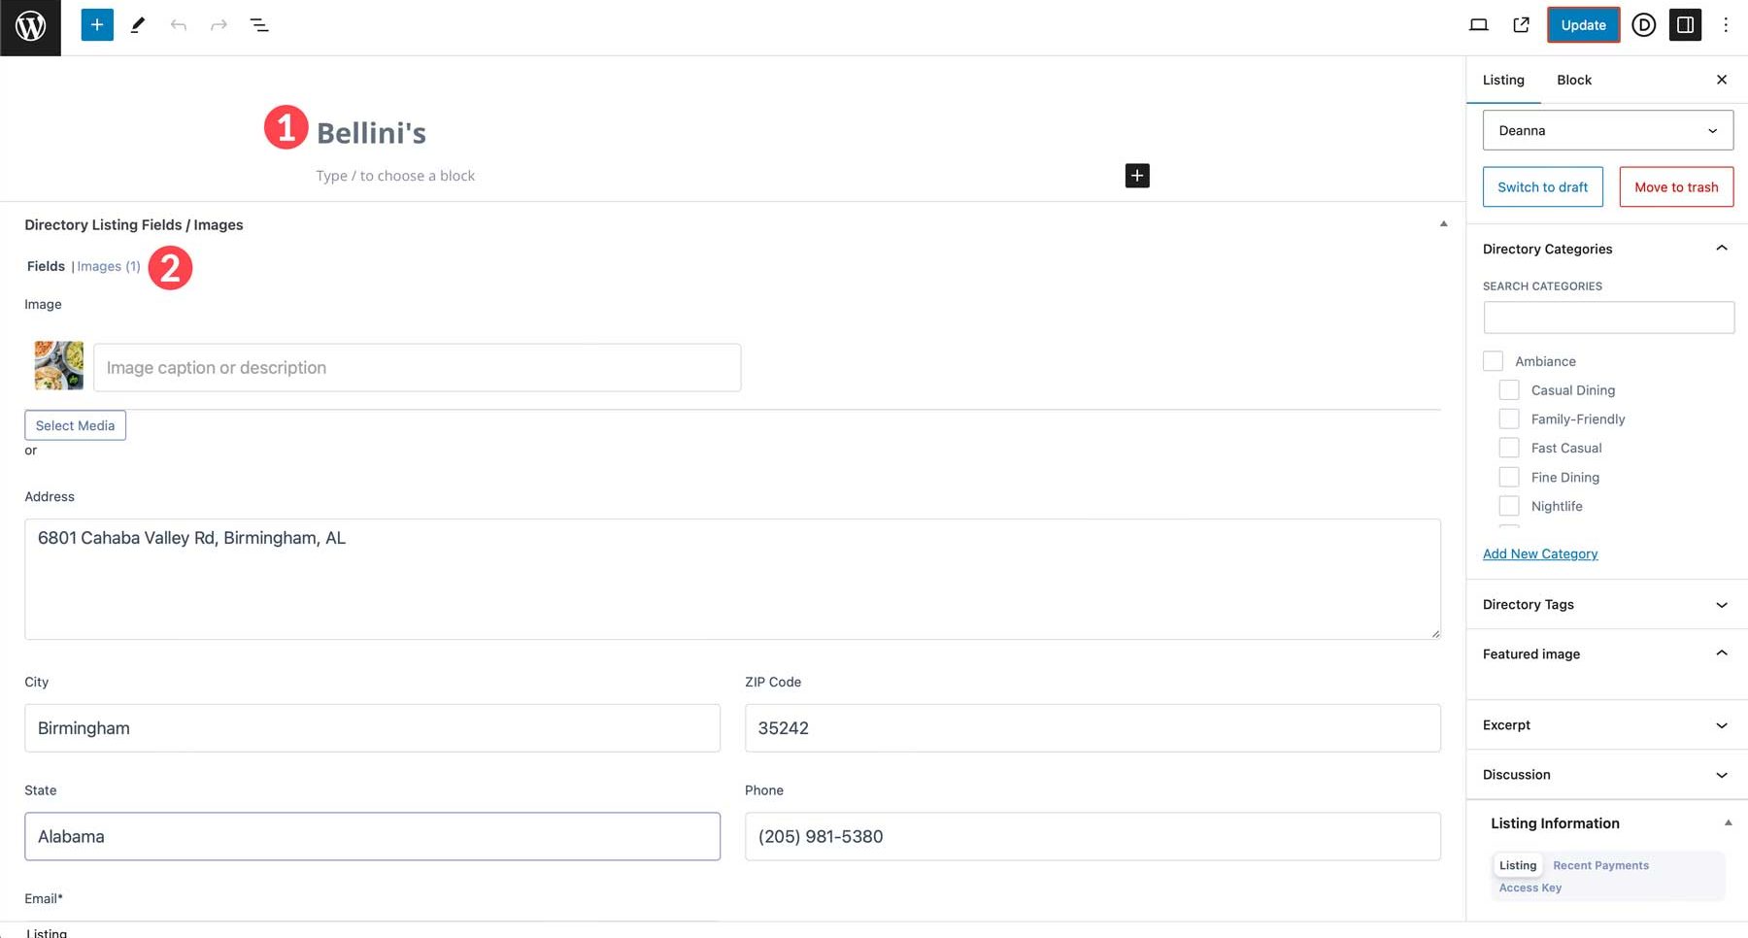The image size is (1748, 938).
Task: Open the Images (1) tab
Action: click(108, 265)
